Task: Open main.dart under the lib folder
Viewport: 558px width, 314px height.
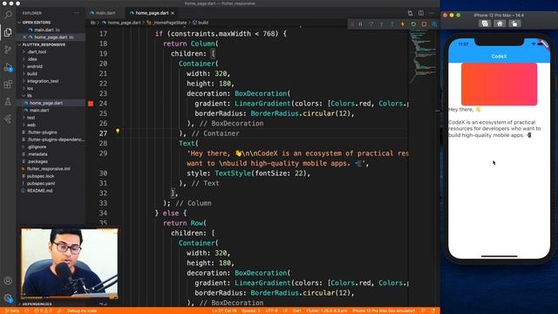Action: point(39,111)
